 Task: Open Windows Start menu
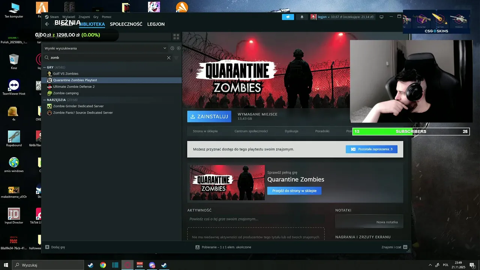pos(6,265)
